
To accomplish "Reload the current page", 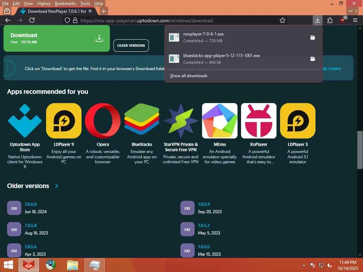I will click(32, 20).
